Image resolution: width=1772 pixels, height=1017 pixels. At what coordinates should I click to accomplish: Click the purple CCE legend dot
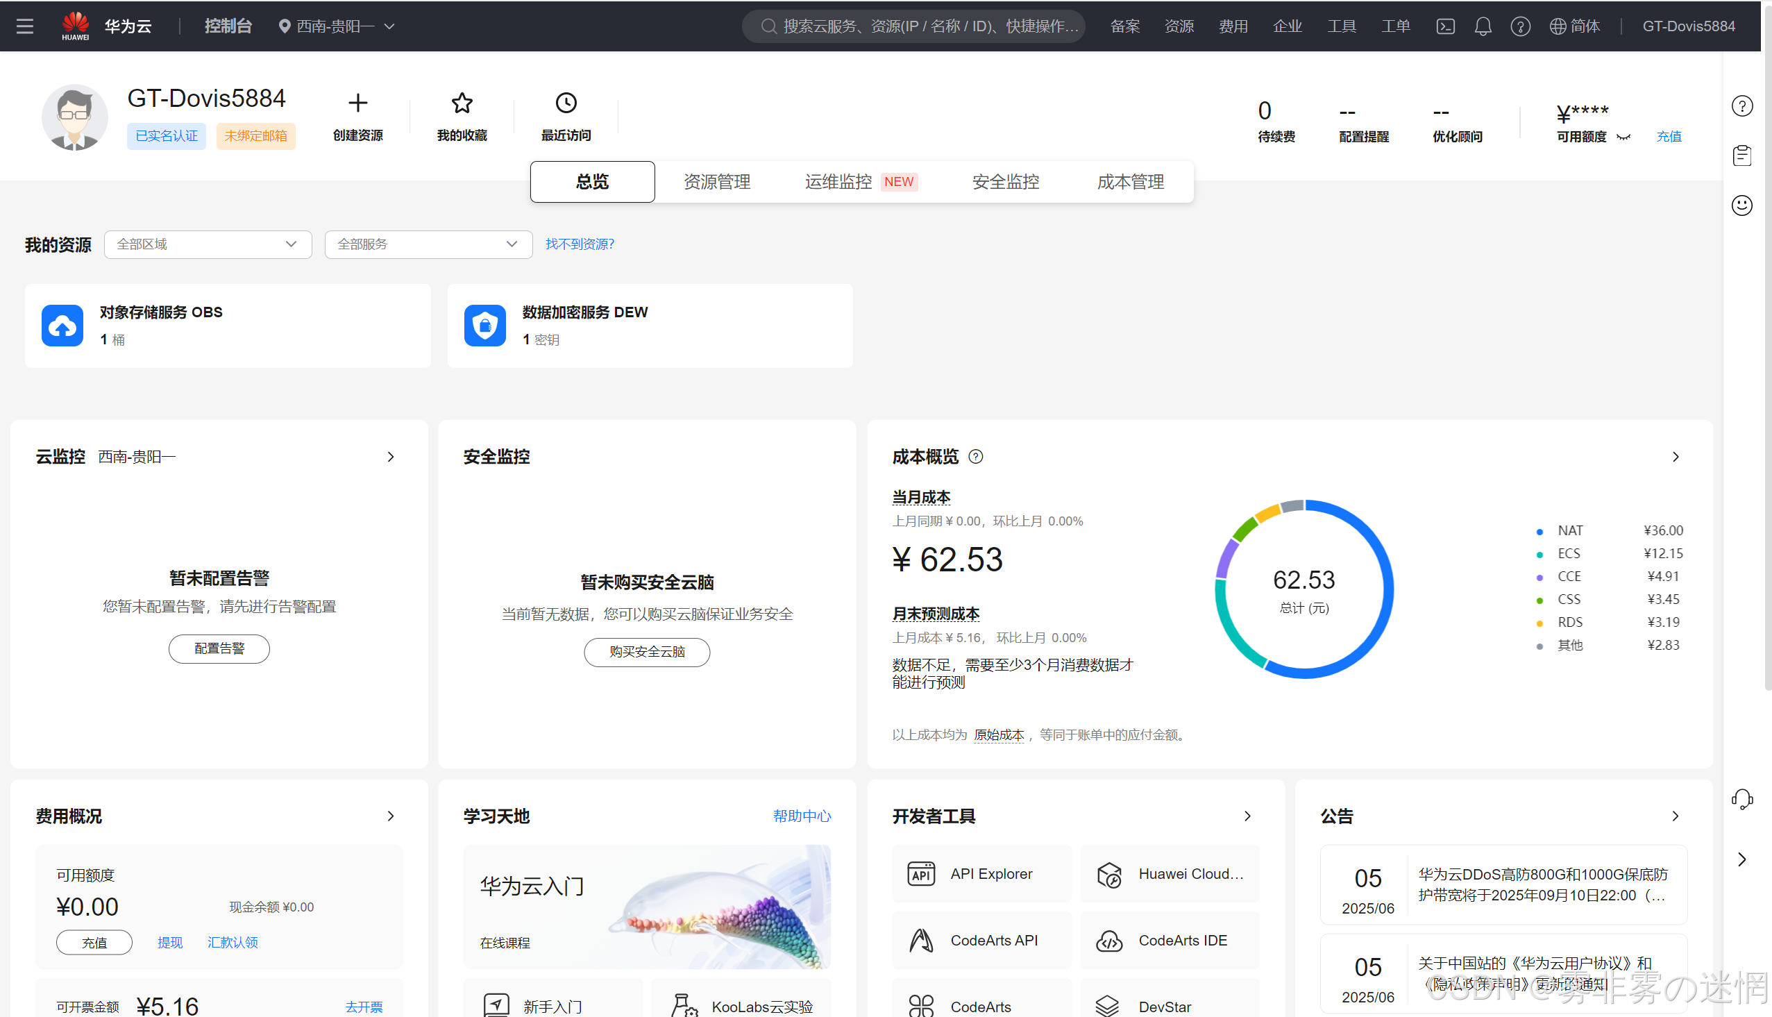coord(1539,578)
